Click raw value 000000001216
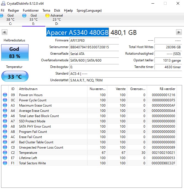This screenshot has height=190, width=184. pos(163,95)
